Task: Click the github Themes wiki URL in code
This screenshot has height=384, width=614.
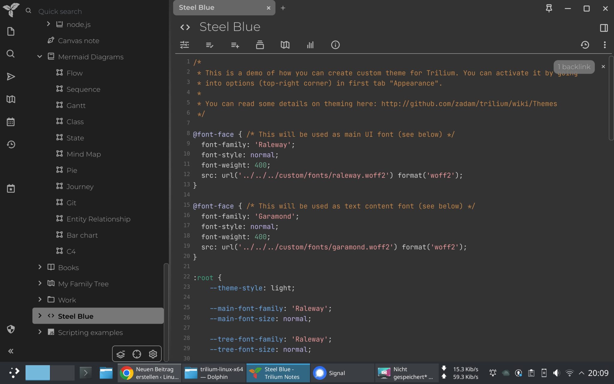Action: (x=469, y=104)
